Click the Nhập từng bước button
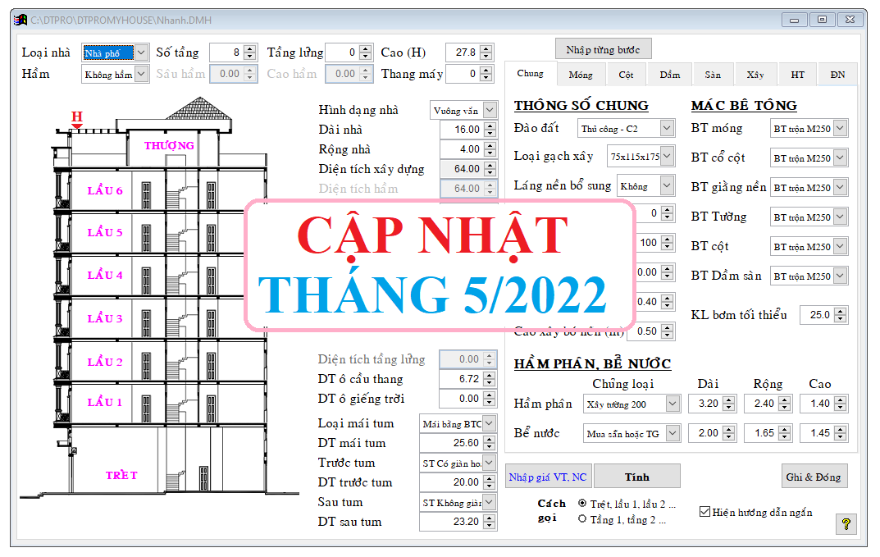880x557 pixels. pos(603,50)
